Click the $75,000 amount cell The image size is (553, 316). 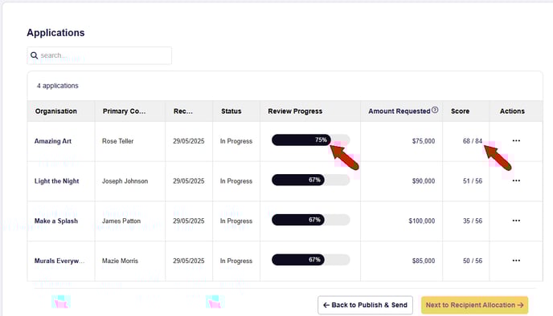[424, 141]
